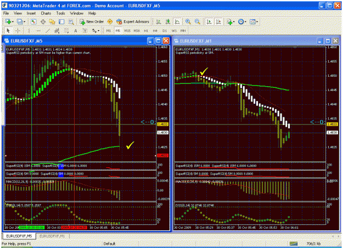Open the Templates dropdown
The height and width of the screenshot is (248, 343).
click(x=254, y=21)
